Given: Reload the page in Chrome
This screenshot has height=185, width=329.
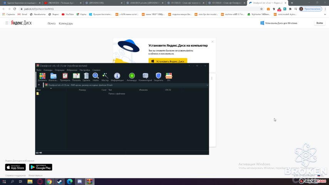Looking at the screenshot, I should (15, 9).
